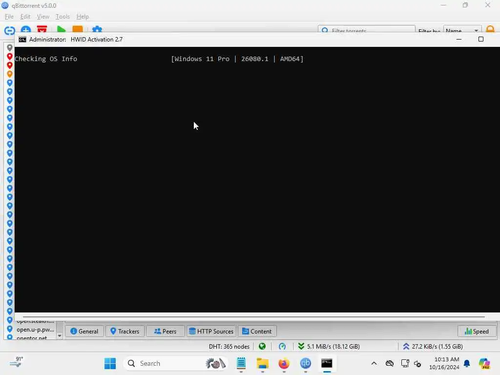500x375 pixels.
Task: Open the Edit menu in qBittorrent
Action: click(25, 17)
